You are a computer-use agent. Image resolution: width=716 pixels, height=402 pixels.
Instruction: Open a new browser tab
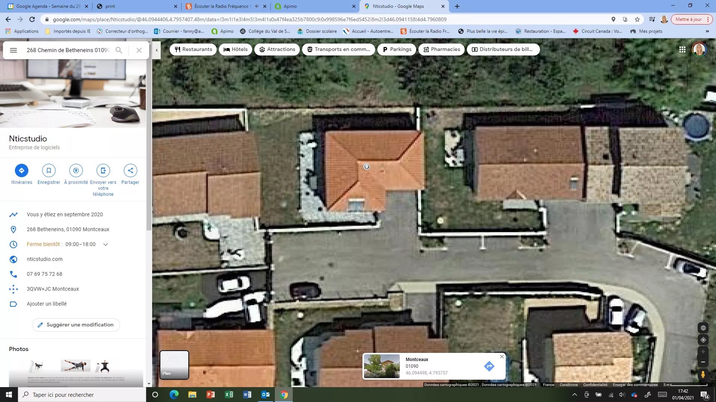(457, 6)
